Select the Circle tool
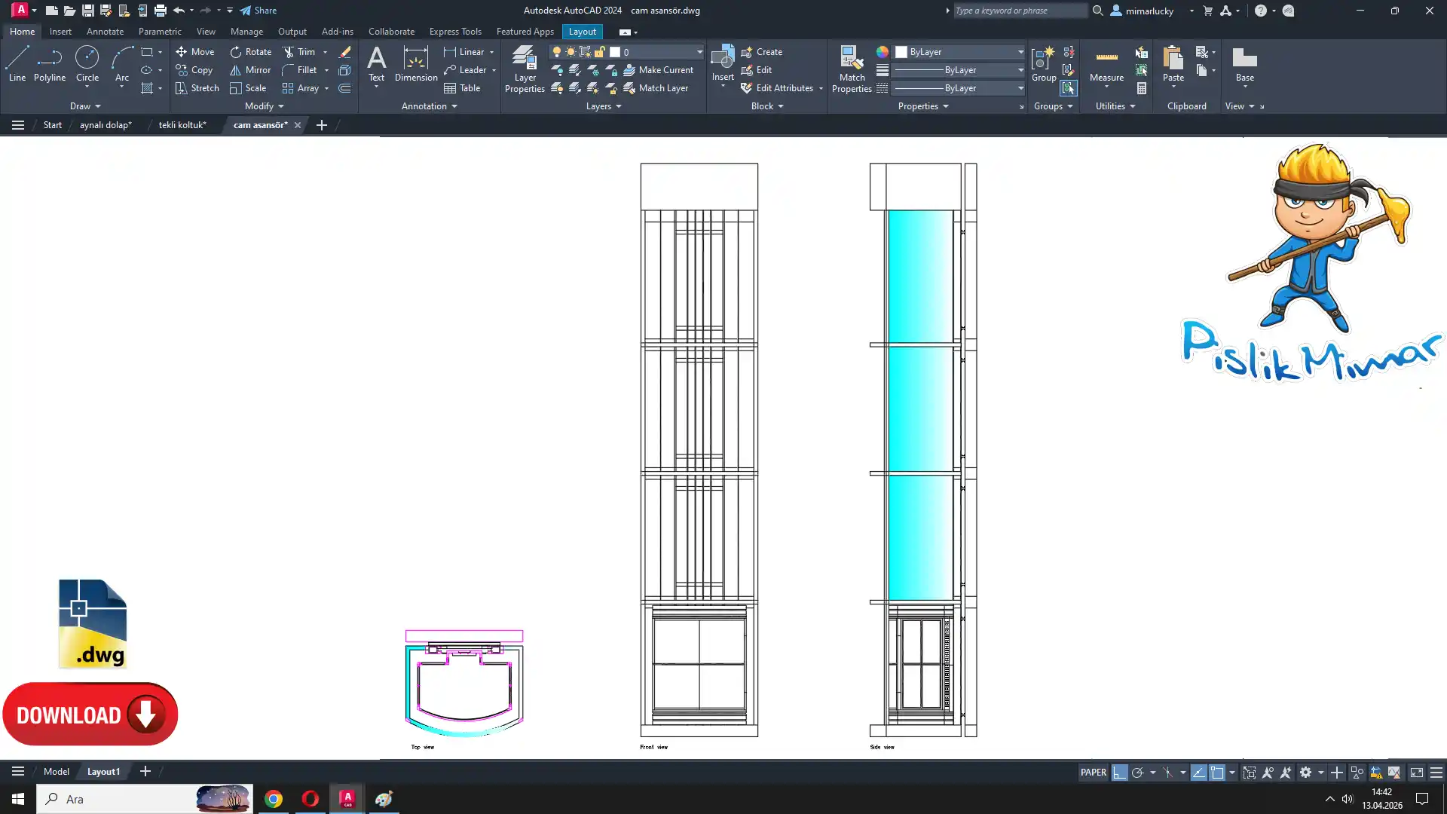This screenshot has width=1447, height=814. coord(87,63)
